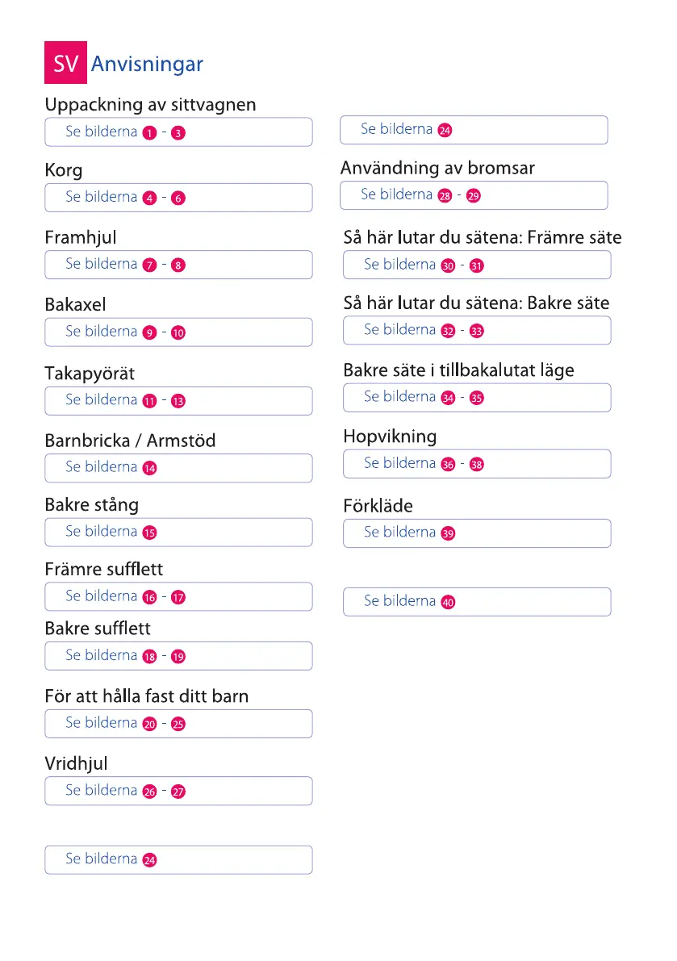Click the number 40 picture badge
This screenshot has width=677, height=961.
click(x=449, y=602)
